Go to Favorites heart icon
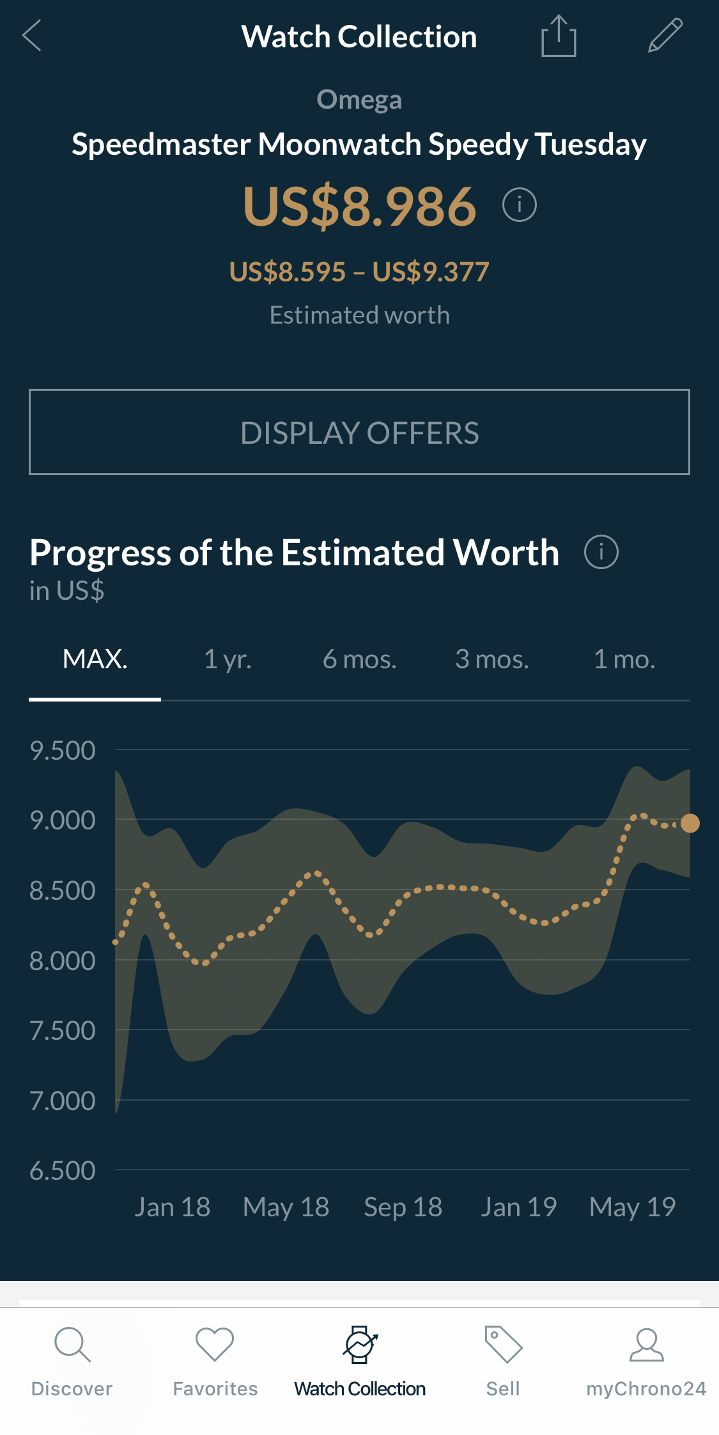 (x=215, y=1345)
